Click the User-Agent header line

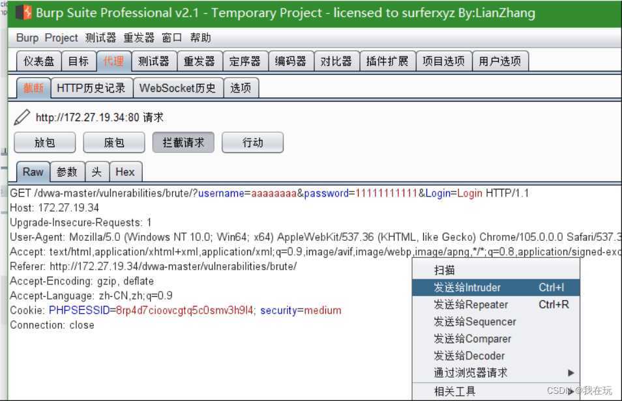tap(316, 237)
